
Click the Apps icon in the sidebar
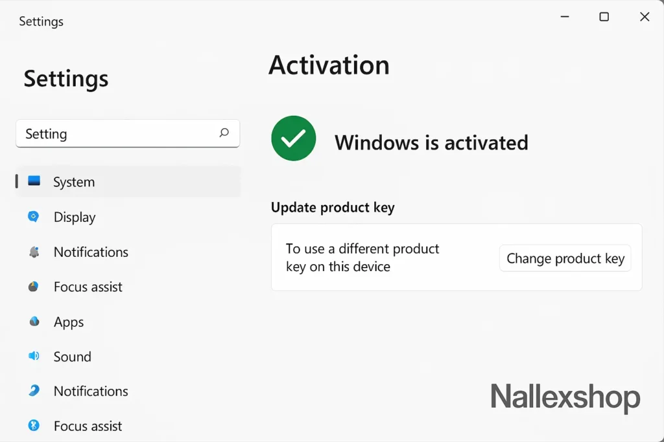34,322
